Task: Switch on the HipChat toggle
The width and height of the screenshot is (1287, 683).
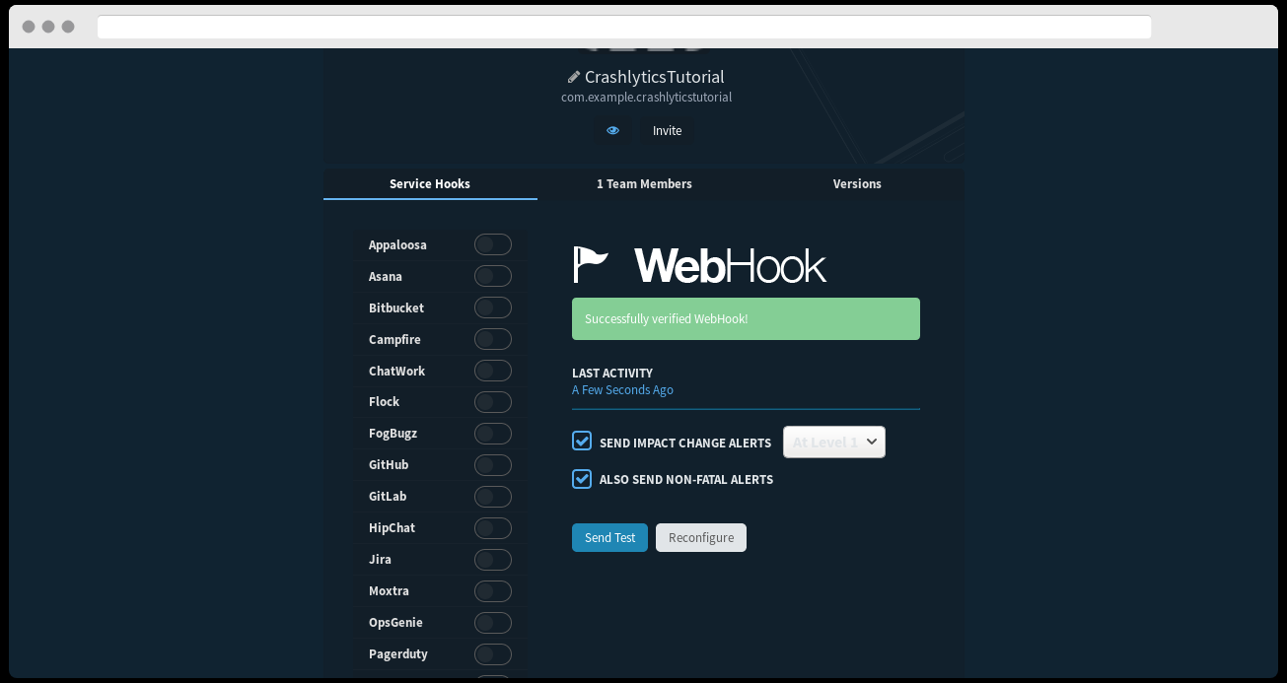Action: (x=493, y=528)
